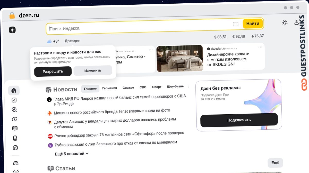This screenshot has height=173, width=309.
Task: Open Депутат Аксаков old dollars headline
Action: pyautogui.click(x=115, y=123)
